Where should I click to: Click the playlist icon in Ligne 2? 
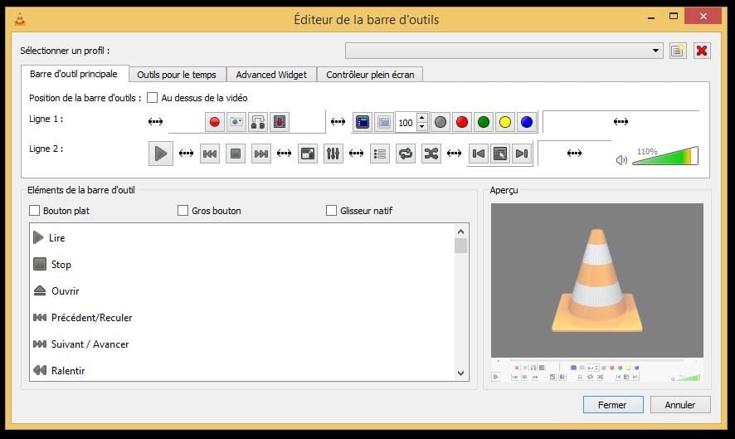pyautogui.click(x=380, y=154)
